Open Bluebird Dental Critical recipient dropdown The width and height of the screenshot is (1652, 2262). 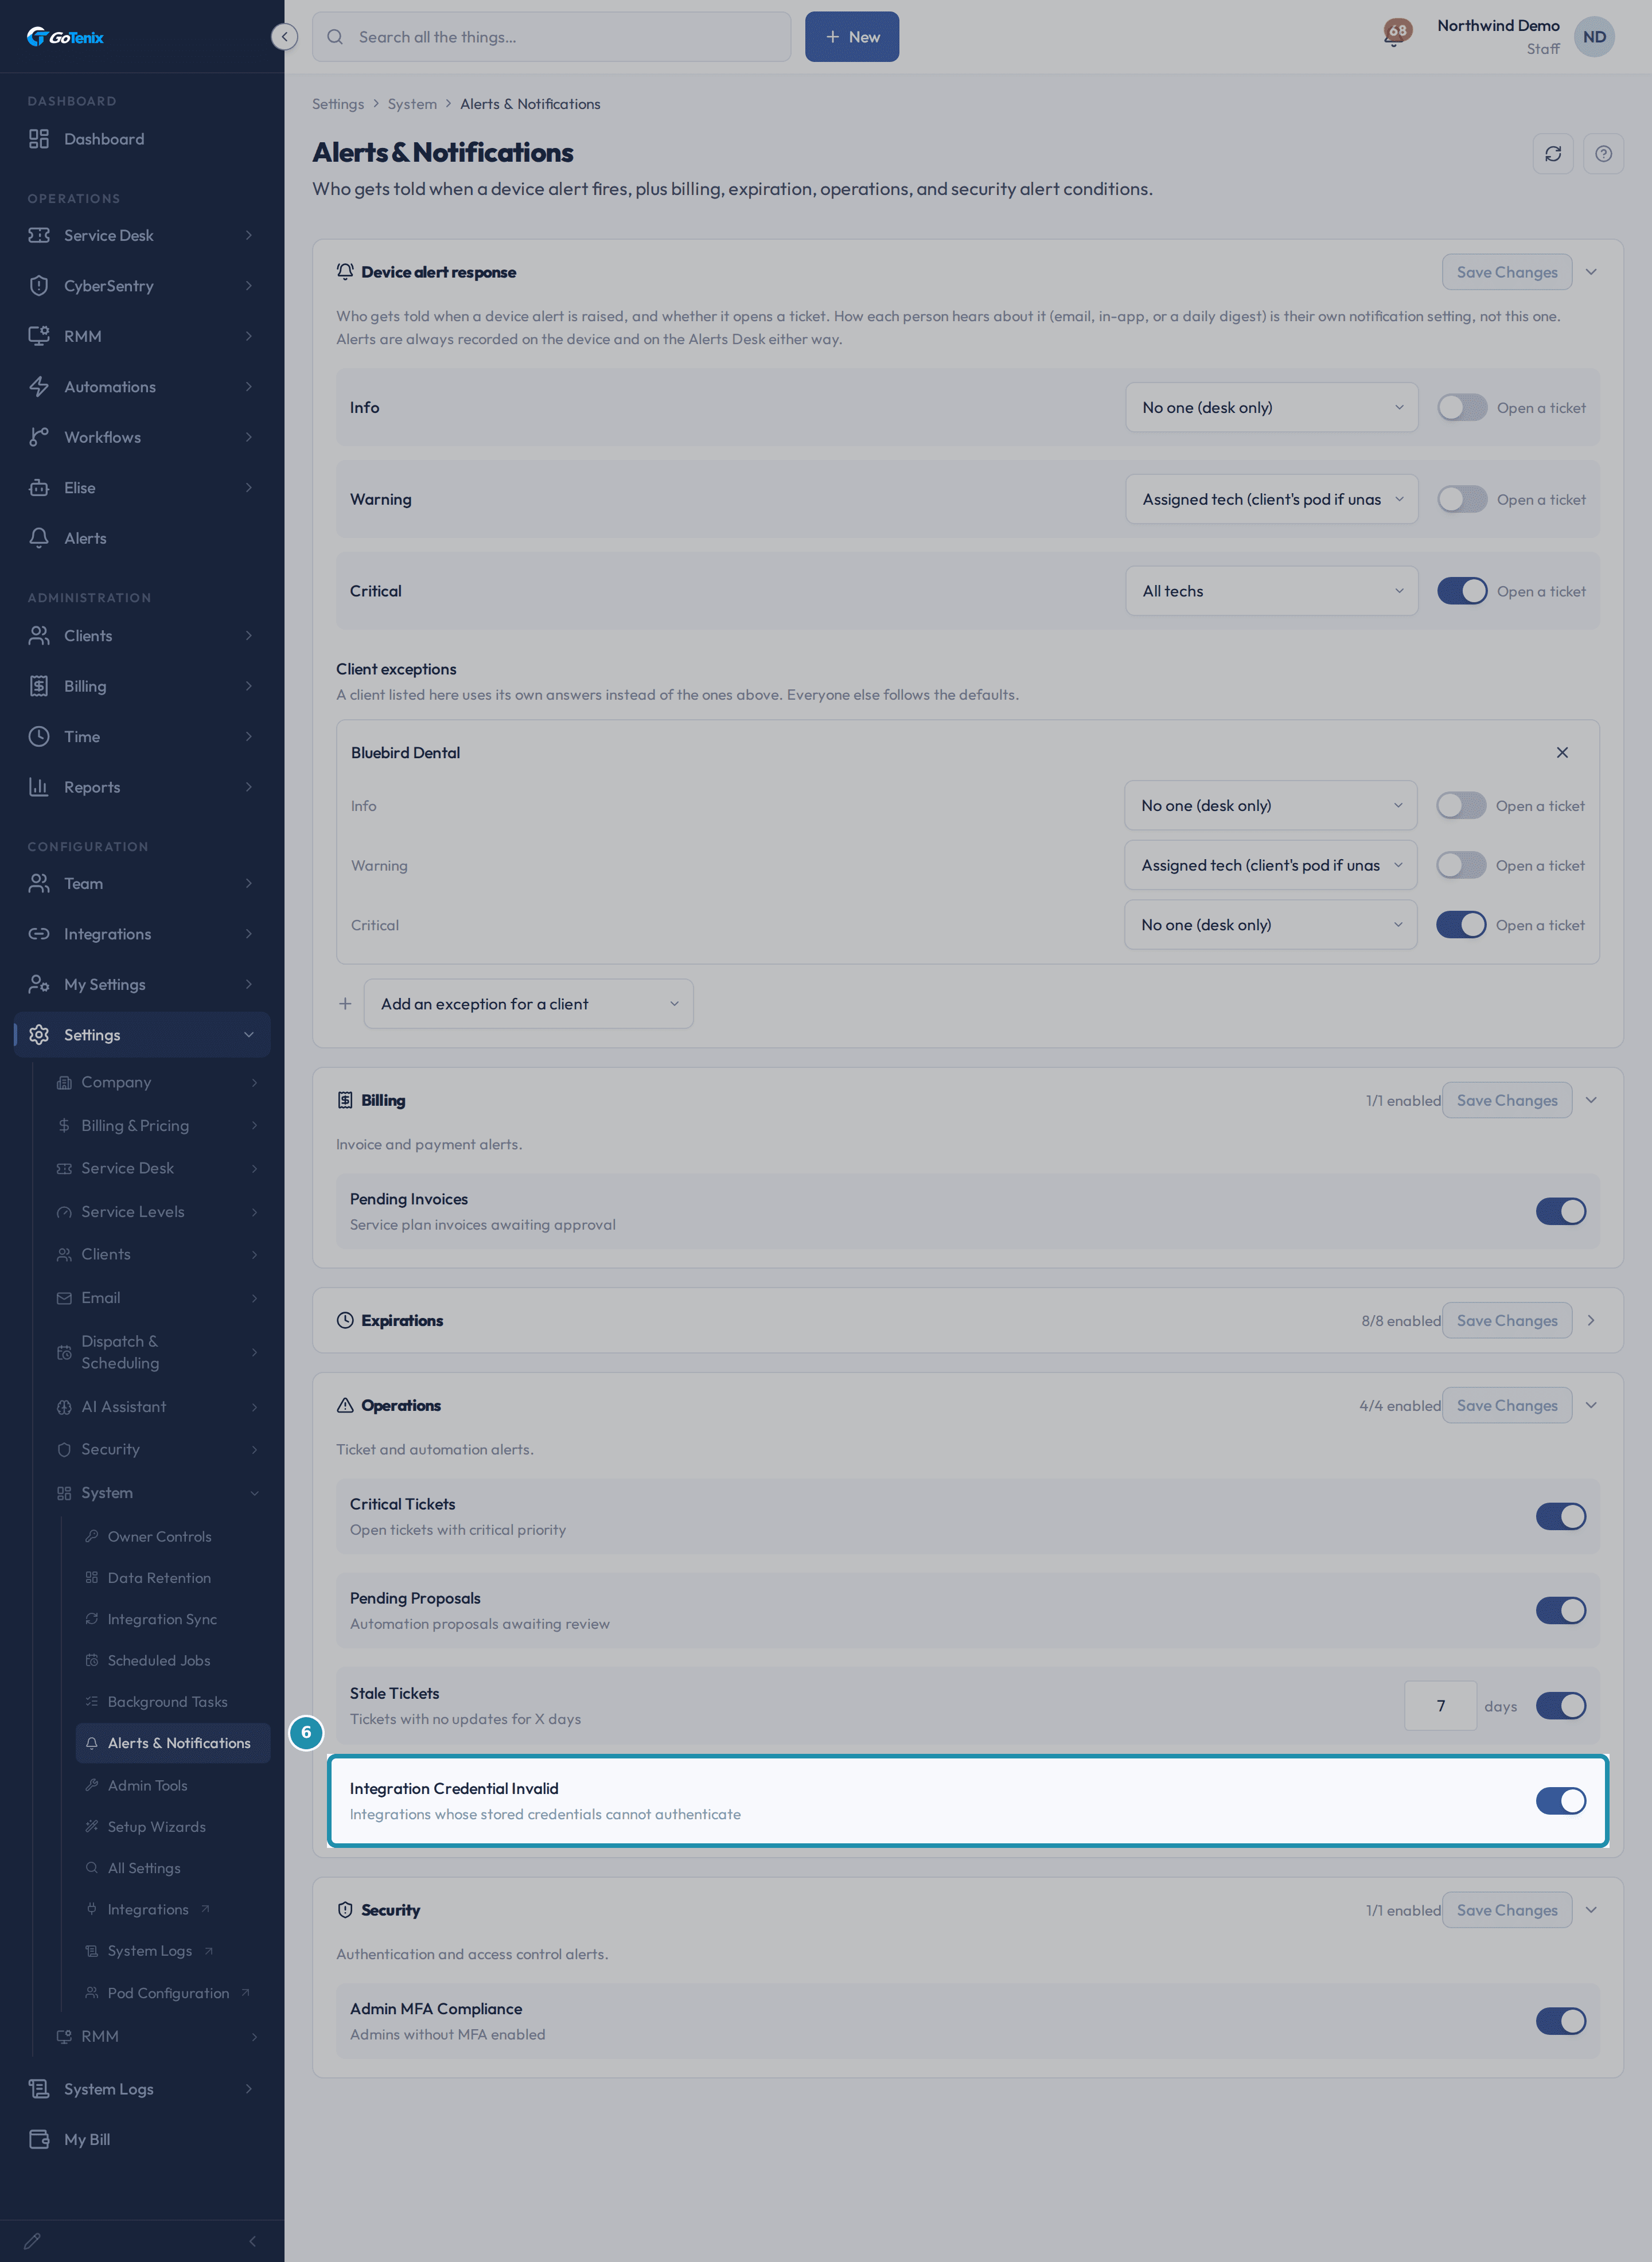[x=1270, y=925]
